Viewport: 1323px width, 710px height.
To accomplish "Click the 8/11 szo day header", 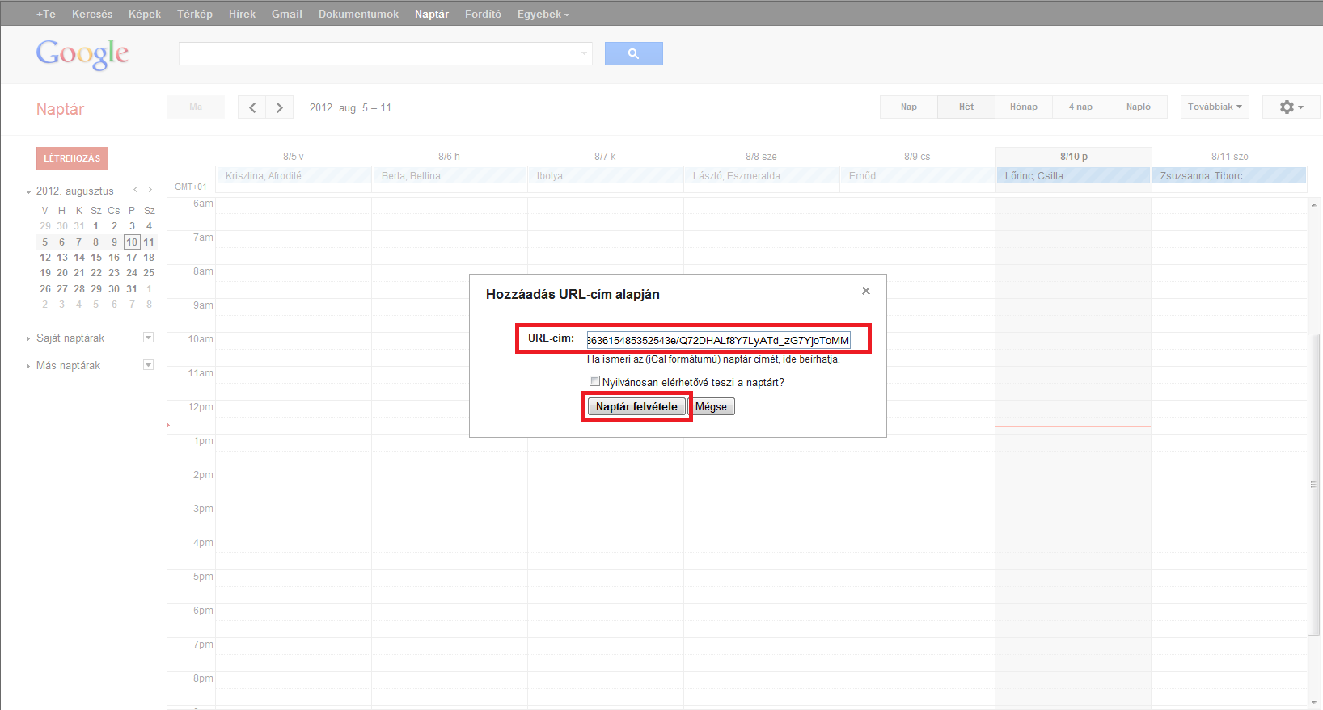I will coord(1229,157).
